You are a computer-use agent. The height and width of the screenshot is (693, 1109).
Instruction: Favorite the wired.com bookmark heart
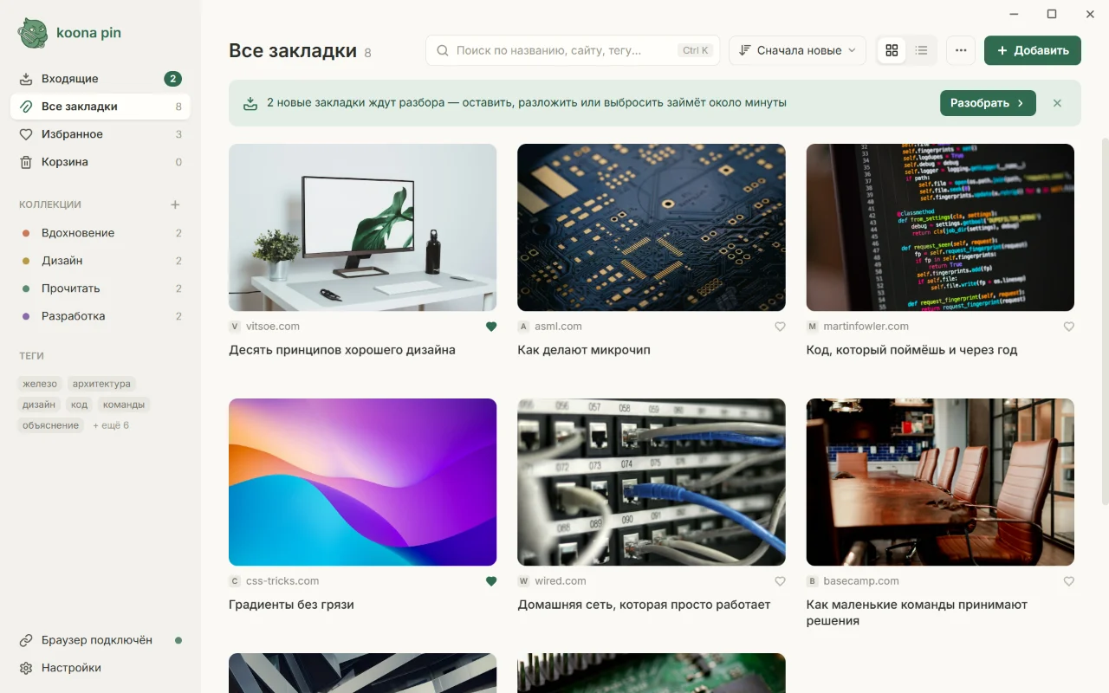point(780,581)
